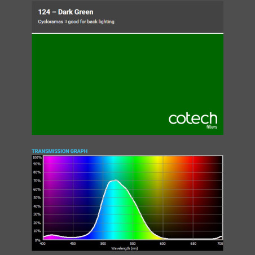Click the 90% y-axis label

pos(37,164)
